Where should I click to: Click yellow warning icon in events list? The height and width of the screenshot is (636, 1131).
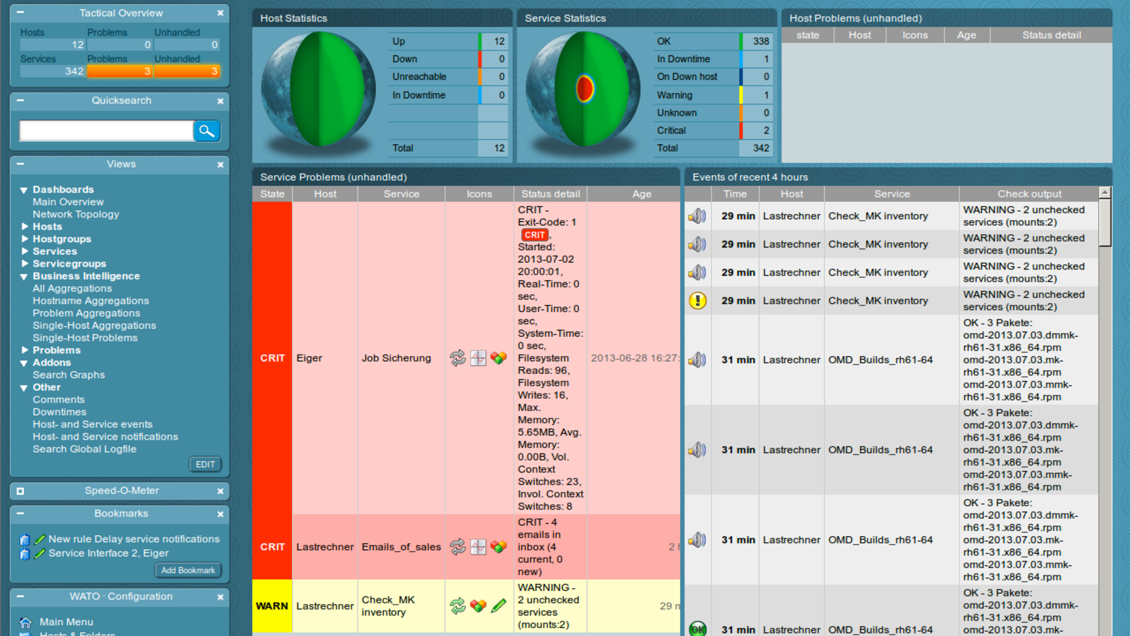tap(697, 301)
